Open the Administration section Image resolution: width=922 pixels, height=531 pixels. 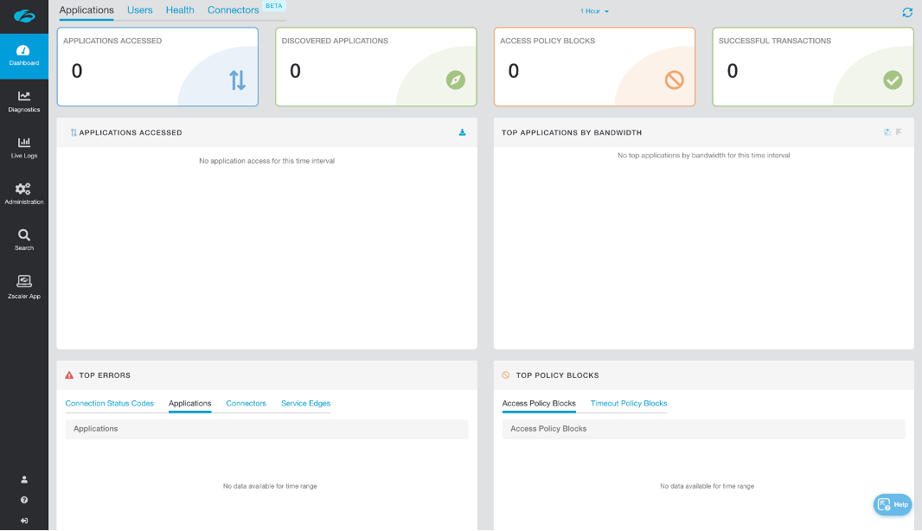pos(23,191)
